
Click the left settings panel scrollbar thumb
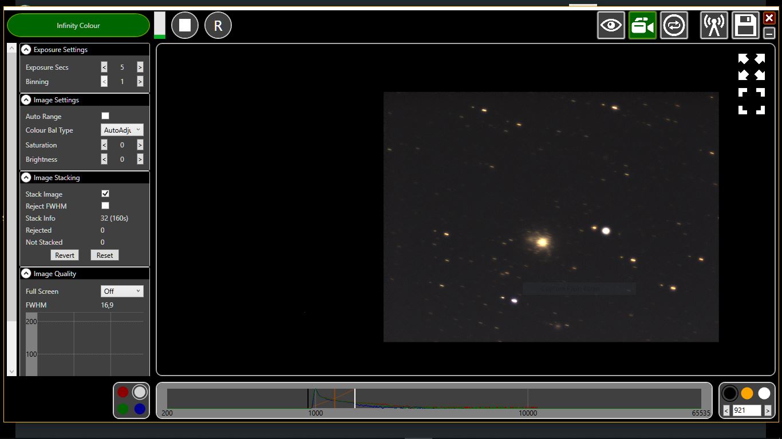[11, 187]
